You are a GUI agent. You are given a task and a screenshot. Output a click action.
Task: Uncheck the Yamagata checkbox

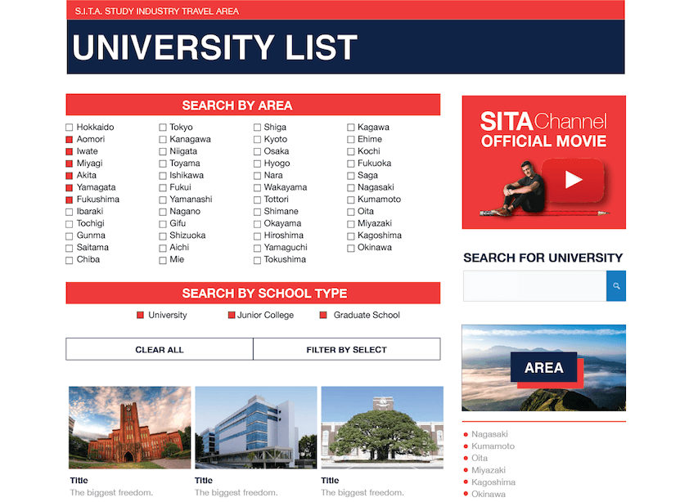(x=69, y=187)
